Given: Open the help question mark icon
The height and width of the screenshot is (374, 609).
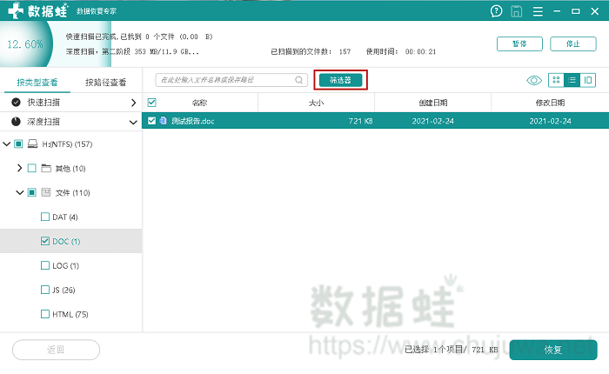Looking at the screenshot, I should [x=496, y=11].
